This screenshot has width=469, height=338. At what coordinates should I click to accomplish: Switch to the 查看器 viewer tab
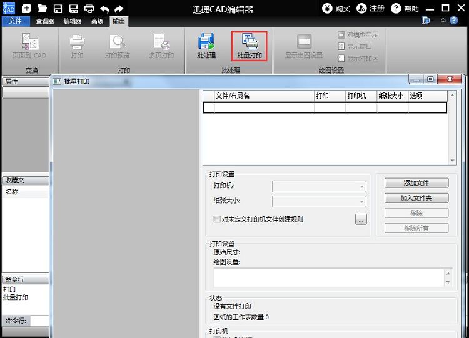click(x=45, y=21)
